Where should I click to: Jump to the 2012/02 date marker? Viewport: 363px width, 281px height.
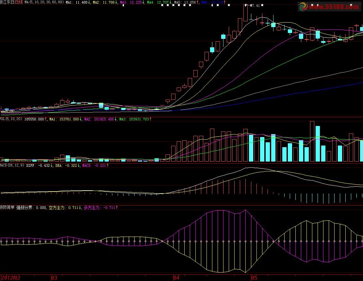[11, 278]
